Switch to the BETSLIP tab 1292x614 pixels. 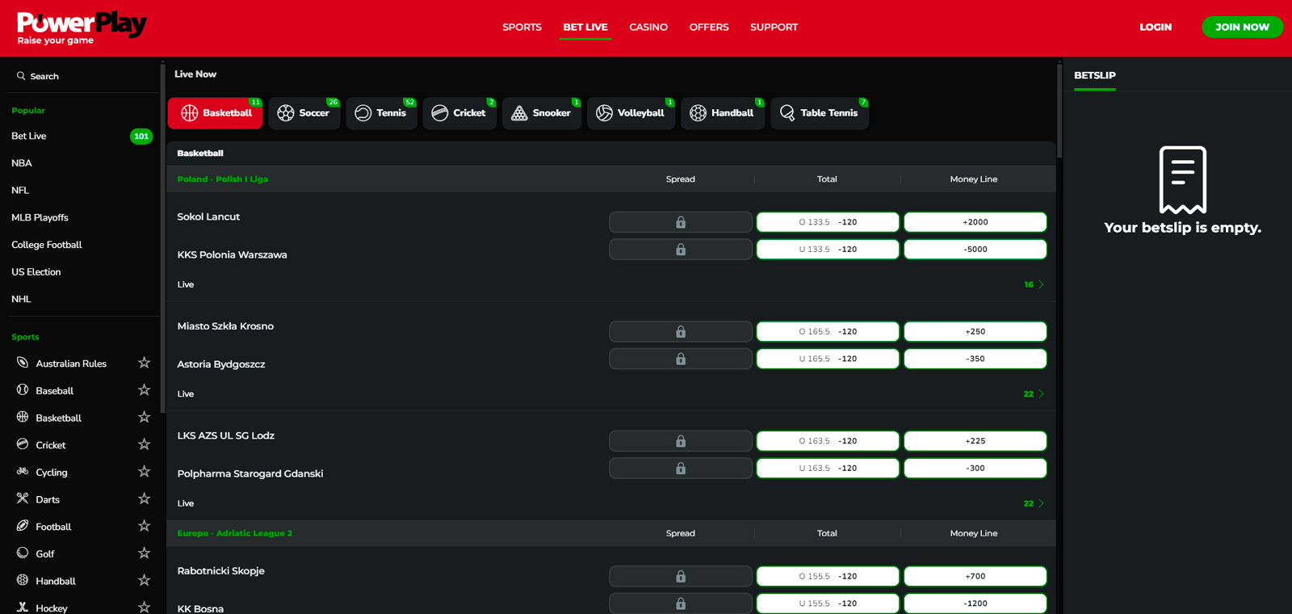1095,75
